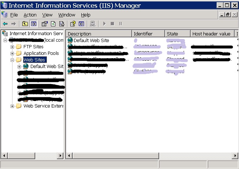
Task: Expand the FTP Sites tree node
Action: tap(12, 47)
